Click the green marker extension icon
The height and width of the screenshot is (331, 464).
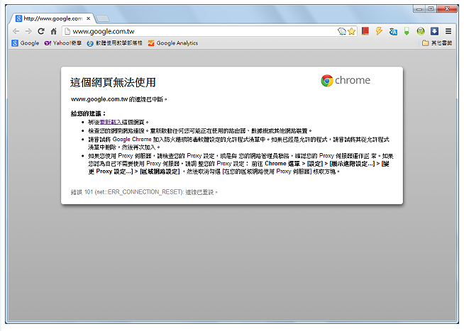coord(407,31)
